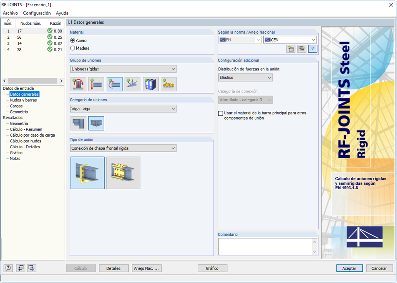Select the pinned joints group icon
Viewport: 397px width, 283px height.
click(97, 84)
